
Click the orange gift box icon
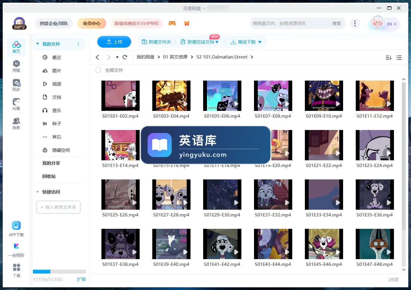(187, 23)
